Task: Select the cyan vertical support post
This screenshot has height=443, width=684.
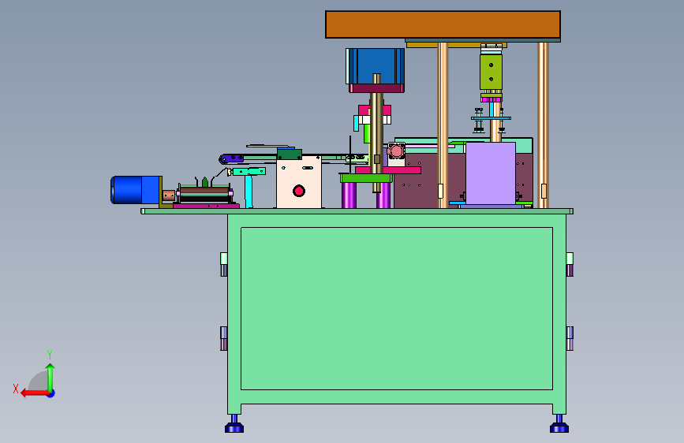Action: 249,191
